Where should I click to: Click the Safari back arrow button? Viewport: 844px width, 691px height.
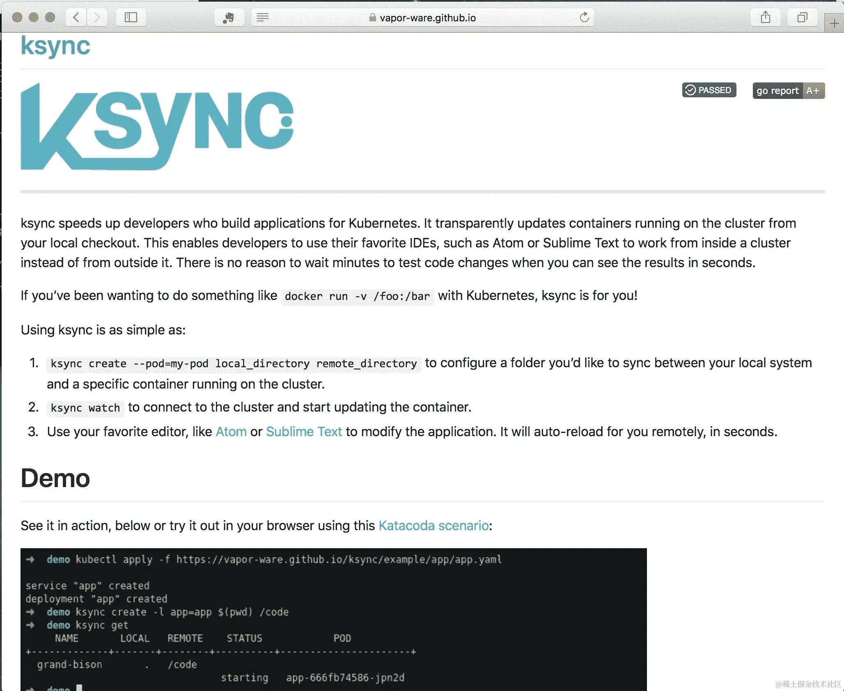76,17
